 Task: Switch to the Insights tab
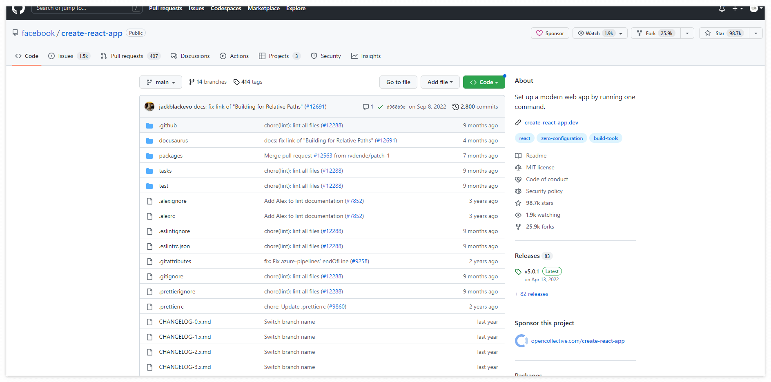[x=366, y=56]
